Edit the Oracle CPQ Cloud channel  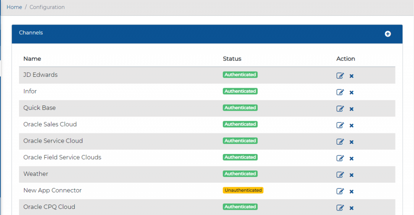[340, 208]
